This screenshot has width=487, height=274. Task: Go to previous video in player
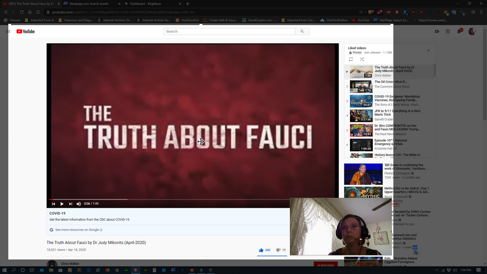point(54,204)
